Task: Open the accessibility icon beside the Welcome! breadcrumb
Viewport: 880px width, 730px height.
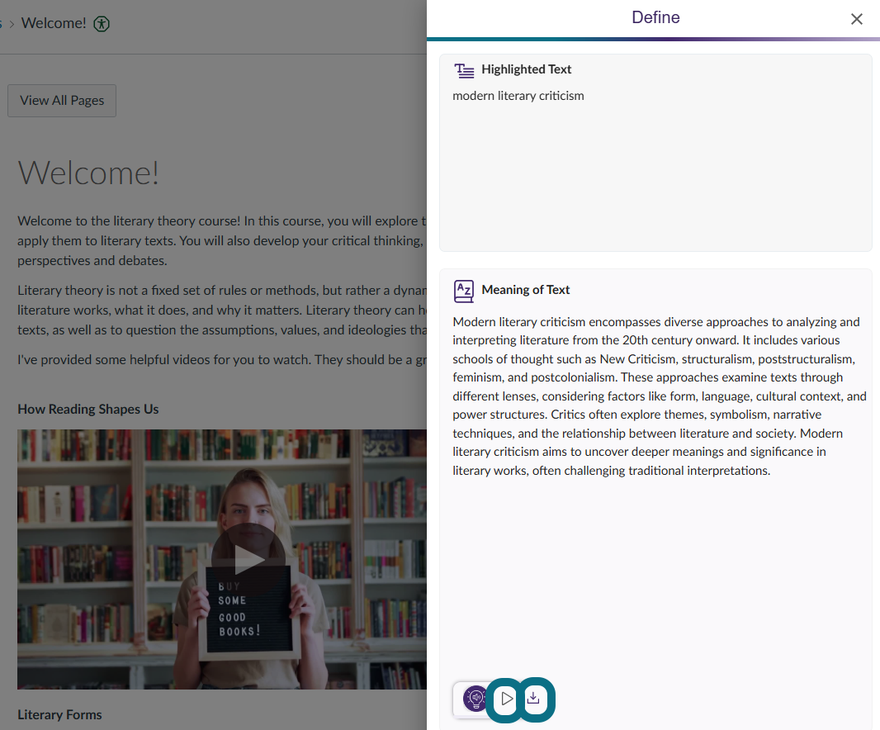Action: (102, 24)
